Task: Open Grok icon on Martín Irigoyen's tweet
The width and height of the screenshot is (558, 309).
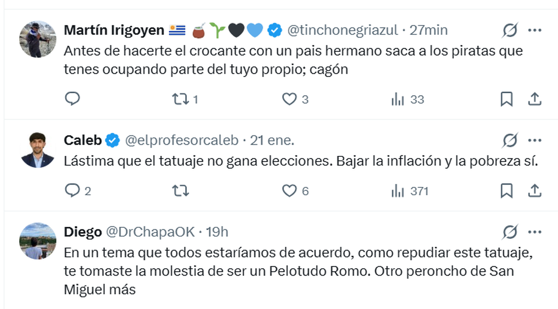Action: point(510,31)
